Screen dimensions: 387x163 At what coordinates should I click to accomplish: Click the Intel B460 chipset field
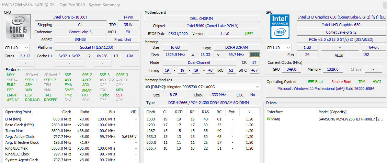(x=213, y=26)
